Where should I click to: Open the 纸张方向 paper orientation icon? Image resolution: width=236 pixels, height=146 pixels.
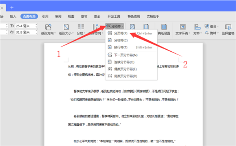tap(48, 27)
